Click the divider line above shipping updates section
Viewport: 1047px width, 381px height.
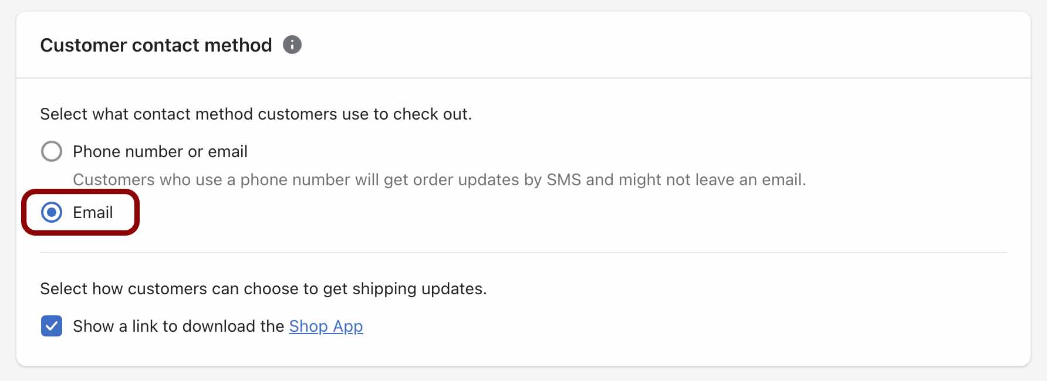click(x=523, y=253)
